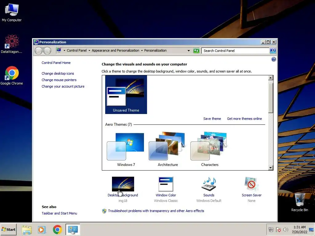Go to Control Panel Home

[x=56, y=63]
